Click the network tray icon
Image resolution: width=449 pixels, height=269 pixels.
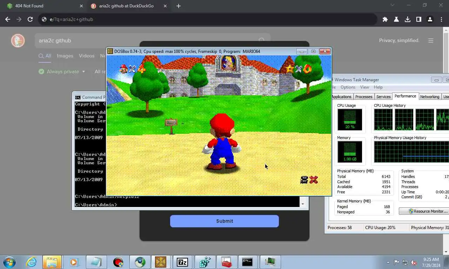click(405, 262)
